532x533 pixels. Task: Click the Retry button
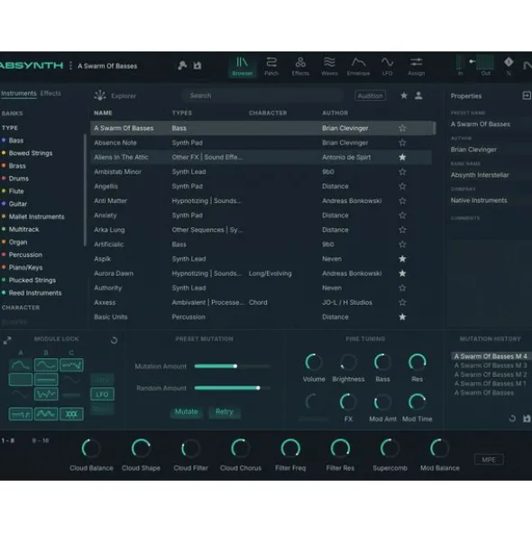pos(225,412)
